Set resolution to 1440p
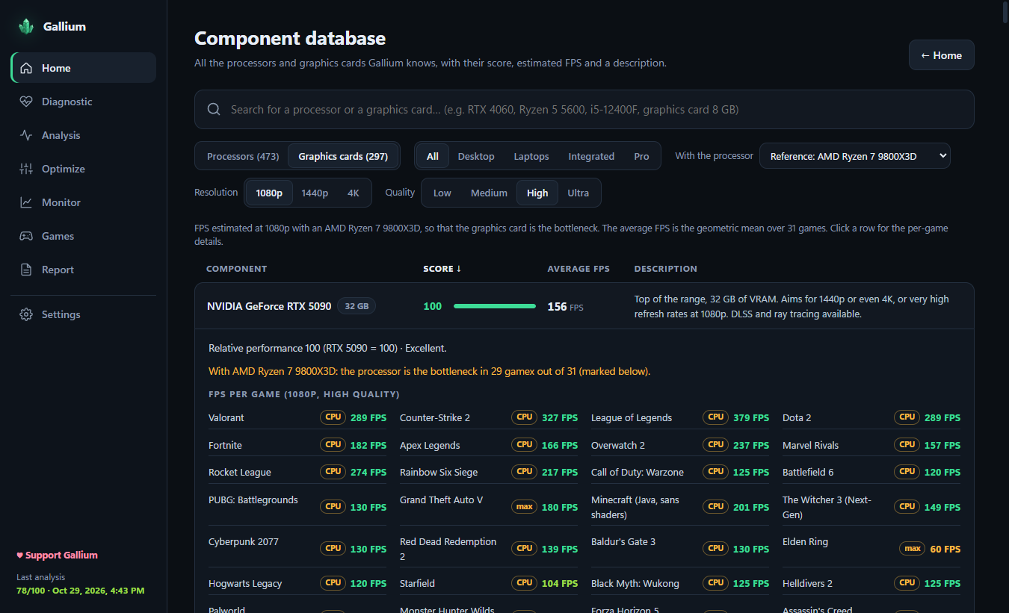The height and width of the screenshot is (613, 1009). pos(315,193)
